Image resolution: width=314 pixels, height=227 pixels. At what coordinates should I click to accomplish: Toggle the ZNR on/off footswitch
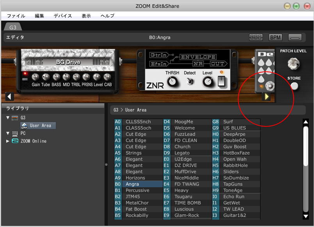(x=221, y=81)
